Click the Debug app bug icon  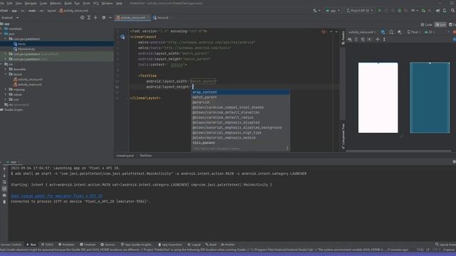point(399,11)
